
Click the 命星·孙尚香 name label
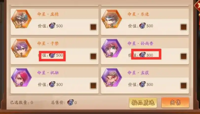[140, 43]
